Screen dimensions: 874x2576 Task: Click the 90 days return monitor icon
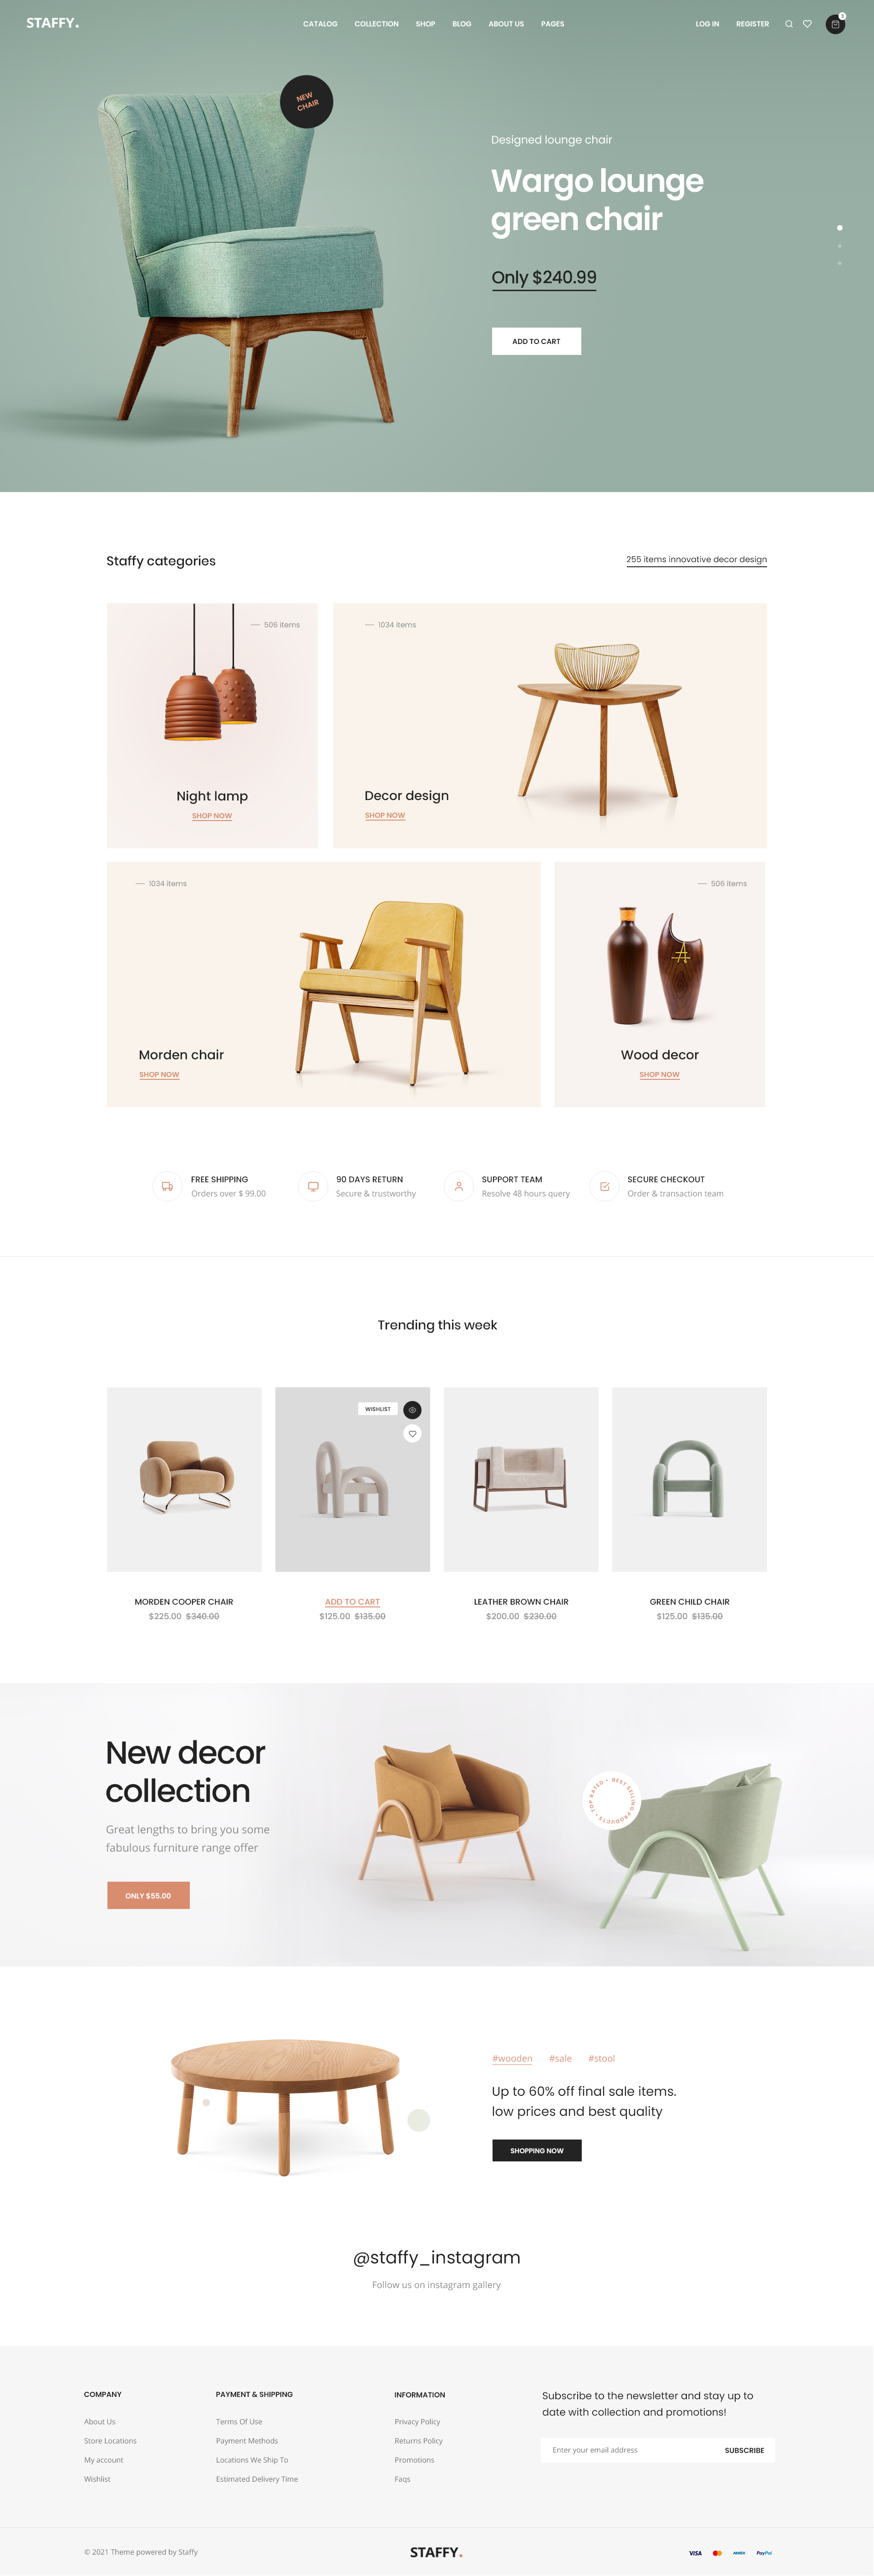(313, 1186)
